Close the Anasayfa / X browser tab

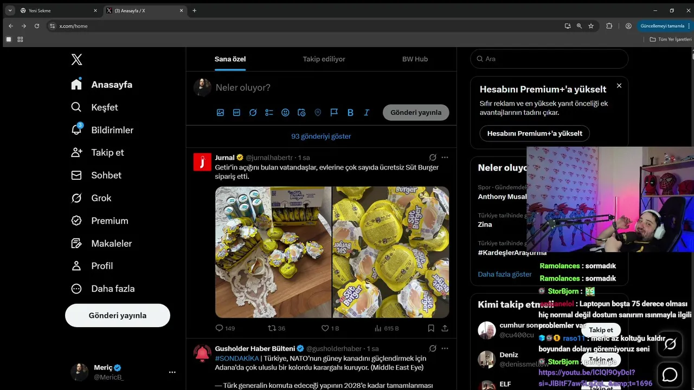tap(182, 11)
